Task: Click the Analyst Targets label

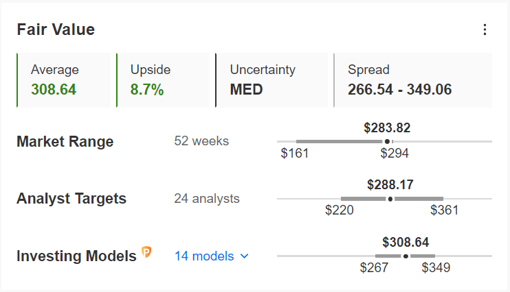Action: 71,199
